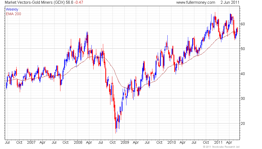This screenshot has height=149, width=262.
Task: Click the final Apr label on time axis
Action: click(x=229, y=143)
